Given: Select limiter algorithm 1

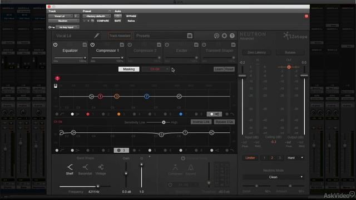Looking at the screenshot, I should pos(264,158).
